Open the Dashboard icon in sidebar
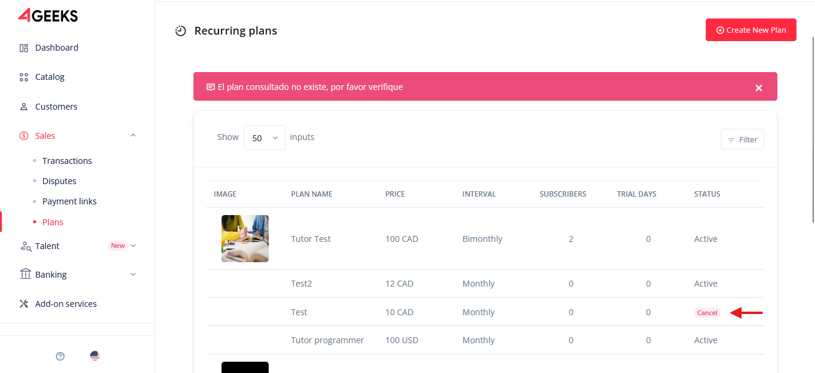Viewport: 815px width, 373px height. (24, 48)
